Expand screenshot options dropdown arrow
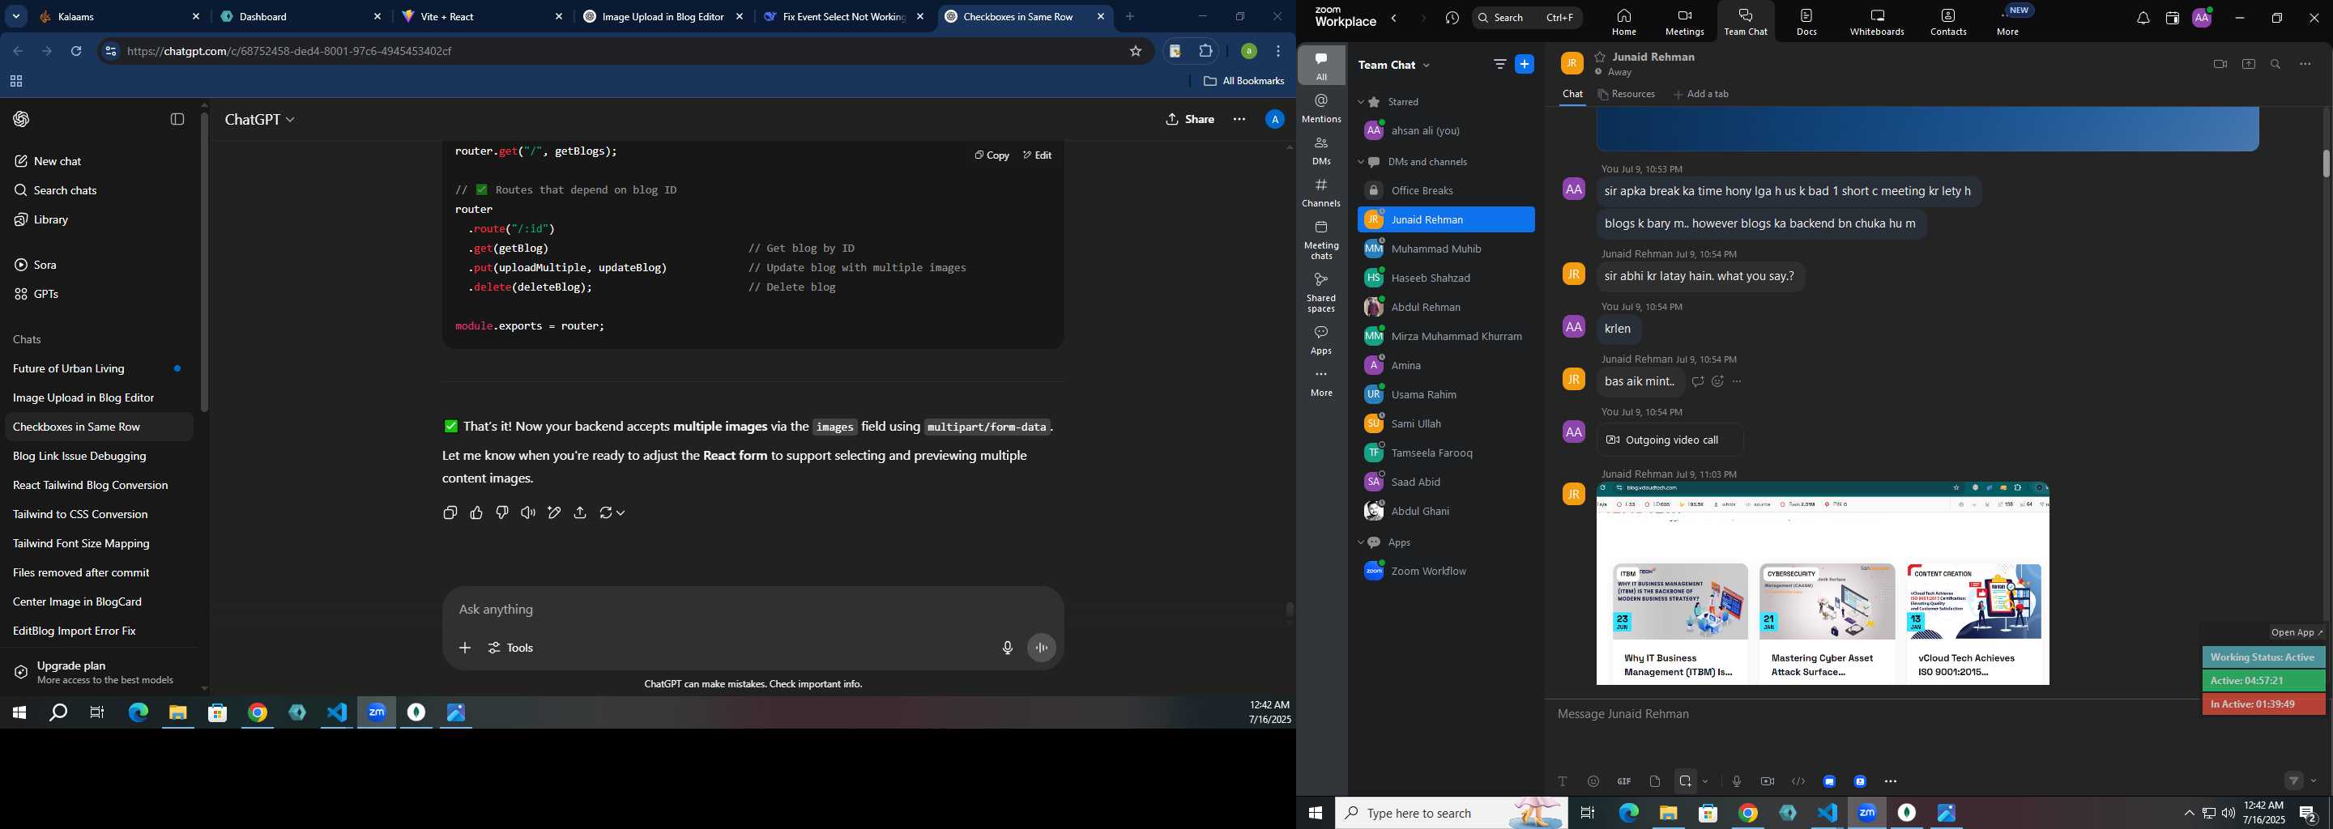 pyautogui.click(x=1705, y=781)
